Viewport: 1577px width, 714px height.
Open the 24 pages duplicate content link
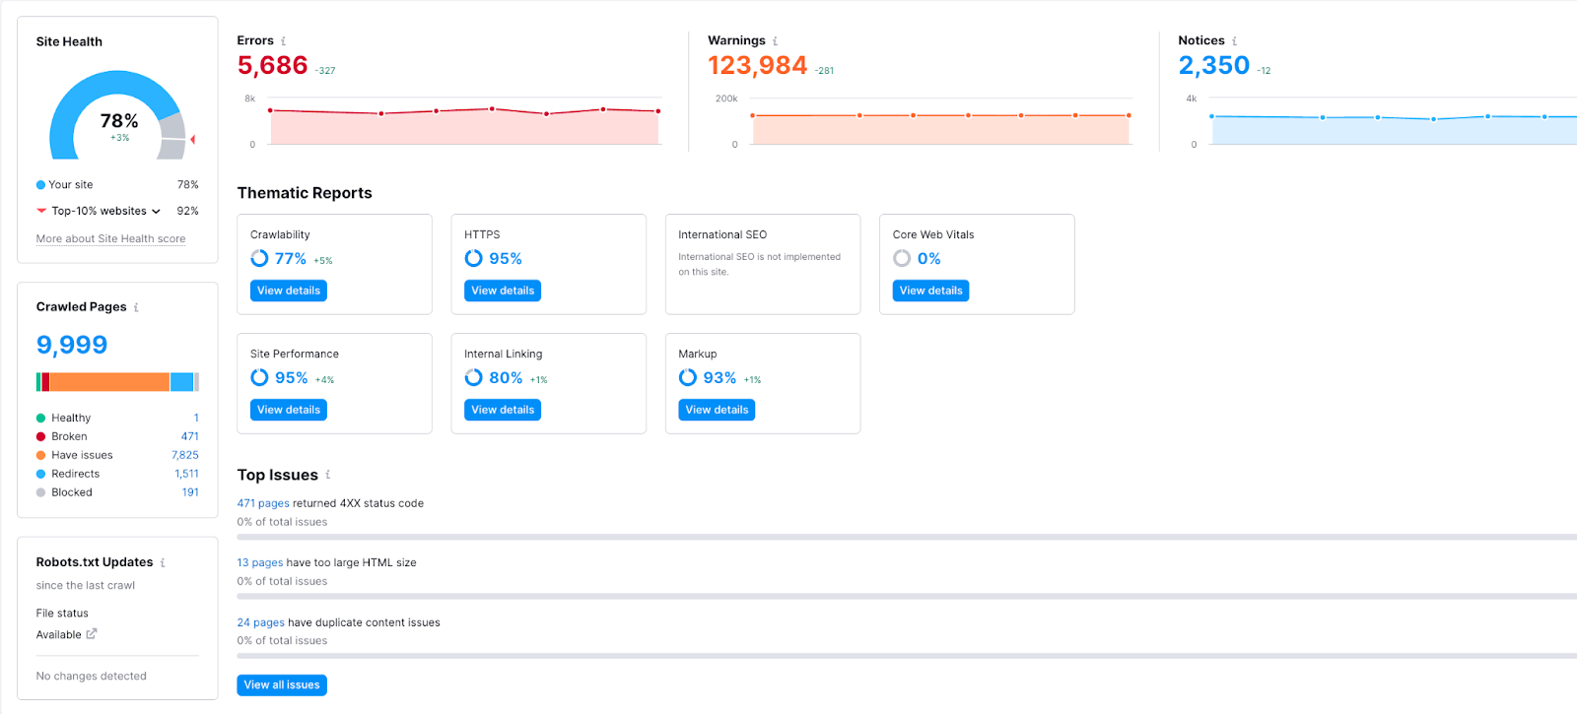coord(260,622)
